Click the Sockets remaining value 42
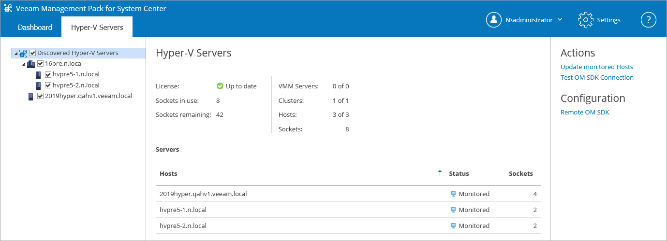This screenshot has height=241, width=667. pyautogui.click(x=220, y=115)
